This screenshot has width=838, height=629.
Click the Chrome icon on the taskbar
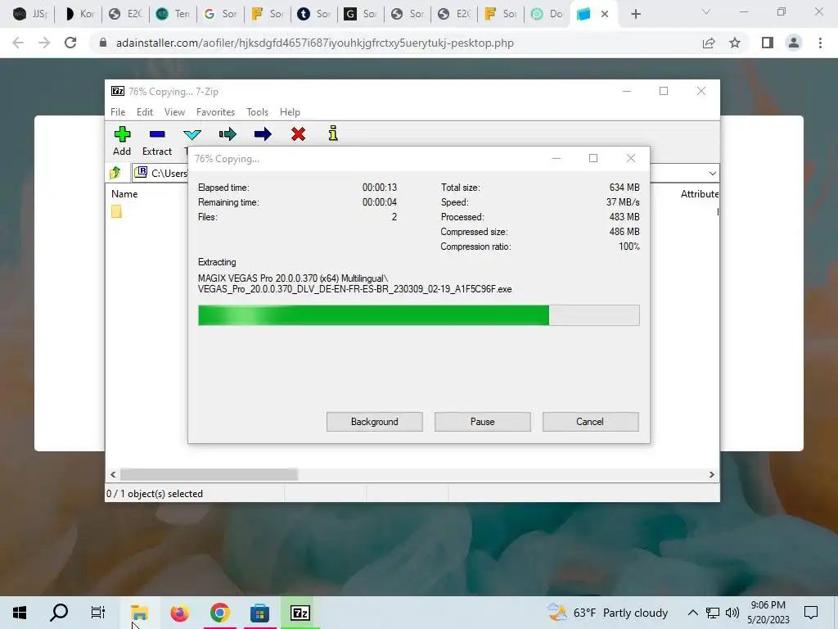pyautogui.click(x=219, y=613)
